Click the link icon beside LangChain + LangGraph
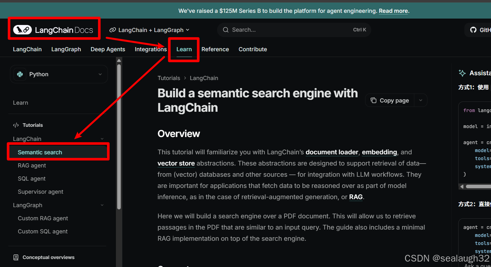The width and height of the screenshot is (491, 267). pyautogui.click(x=113, y=30)
